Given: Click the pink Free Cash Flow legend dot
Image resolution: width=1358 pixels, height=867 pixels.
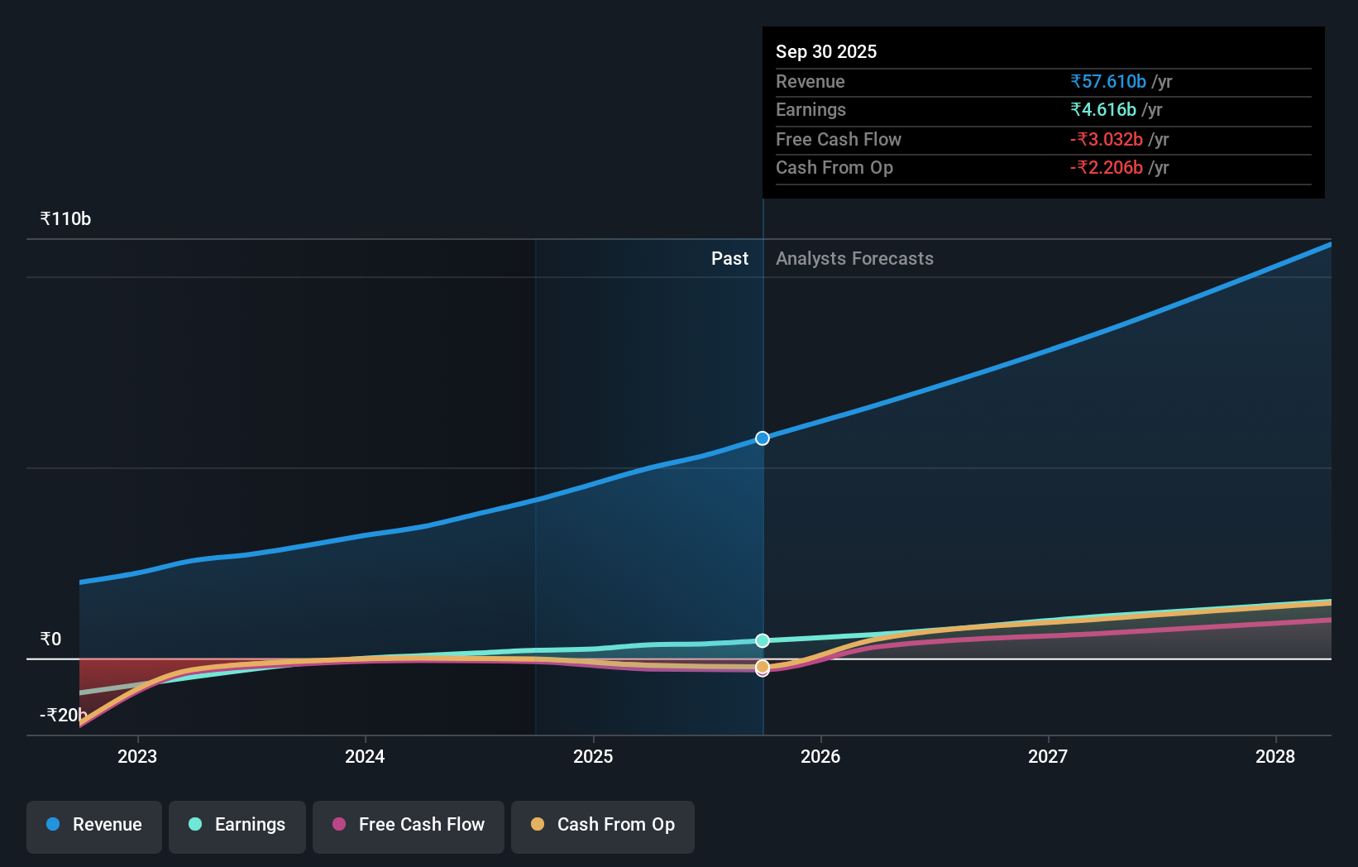Looking at the screenshot, I should click(x=339, y=825).
